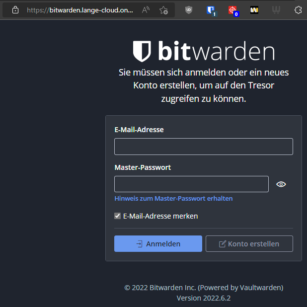
Task: Click the E-Mail-Adresse input field
Action: tap(203, 147)
